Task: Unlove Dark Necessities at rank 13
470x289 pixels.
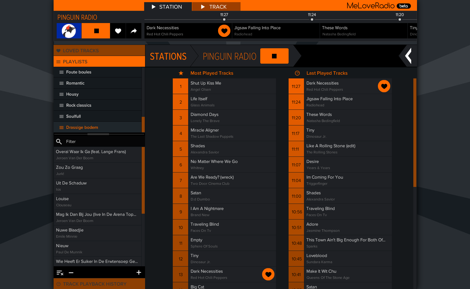Action: tap(268, 274)
